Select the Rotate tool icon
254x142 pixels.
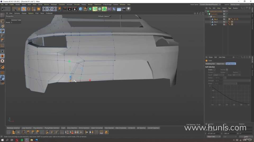pyautogui.click(x=29, y=9)
